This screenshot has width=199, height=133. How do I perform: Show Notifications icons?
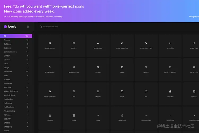pos(16,107)
